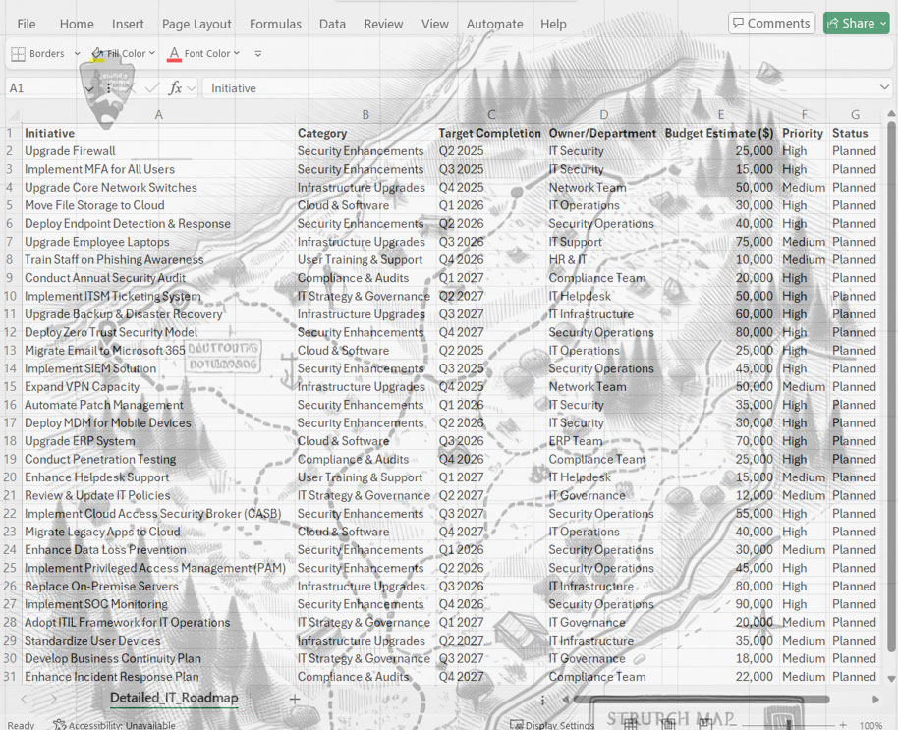Click the Font Color letter icon

pyautogui.click(x=174, y=54)
